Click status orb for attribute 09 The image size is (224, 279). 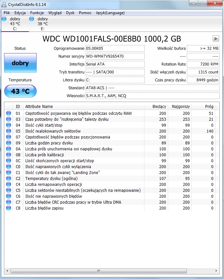[9, 143]
